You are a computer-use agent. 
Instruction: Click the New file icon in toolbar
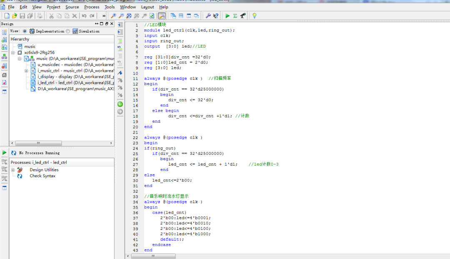[7, 16]
